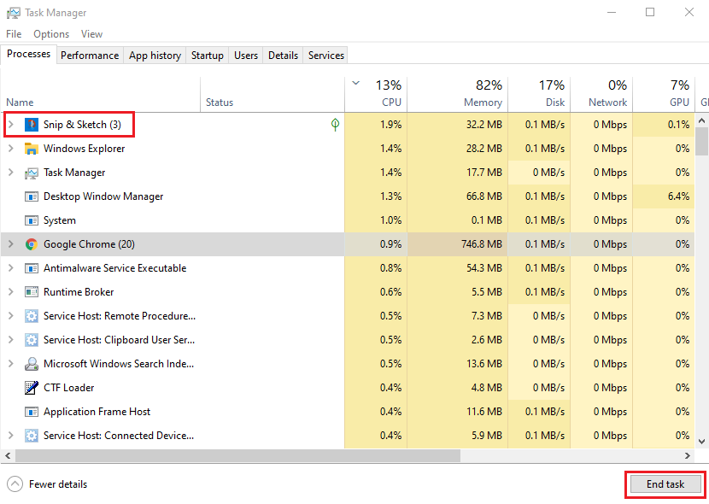The image size is (709, 504).
Task: Switch to the Performance tab
Action: (x=90, y=56)
